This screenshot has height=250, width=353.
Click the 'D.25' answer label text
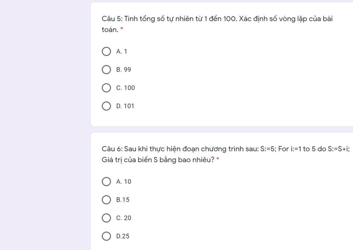tap(123, 236)
